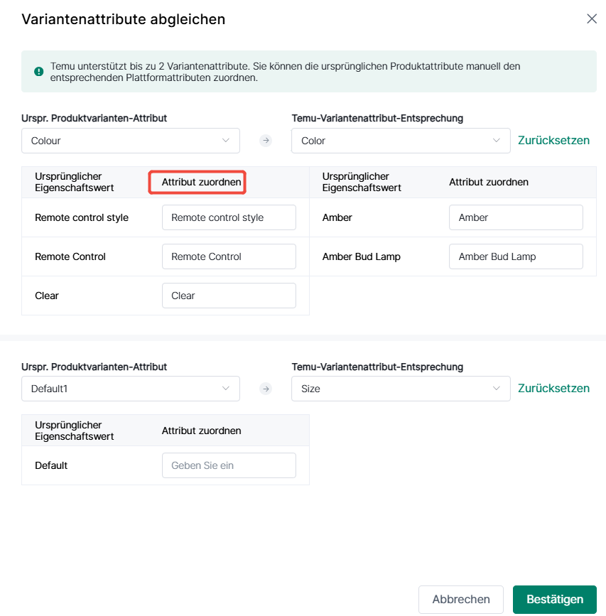The height and width of the screenshot is (616, 606).
Task: Cancel using the Abbrechen button
Action: point(460,600)
